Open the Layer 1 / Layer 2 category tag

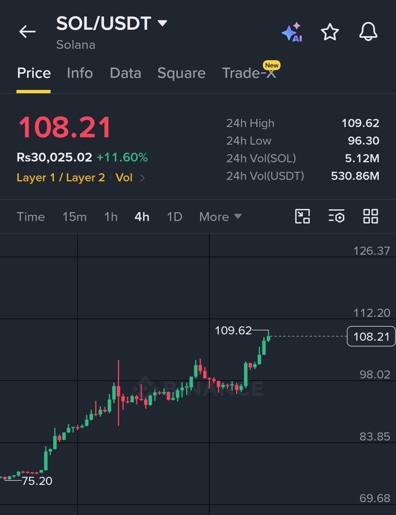61,178
